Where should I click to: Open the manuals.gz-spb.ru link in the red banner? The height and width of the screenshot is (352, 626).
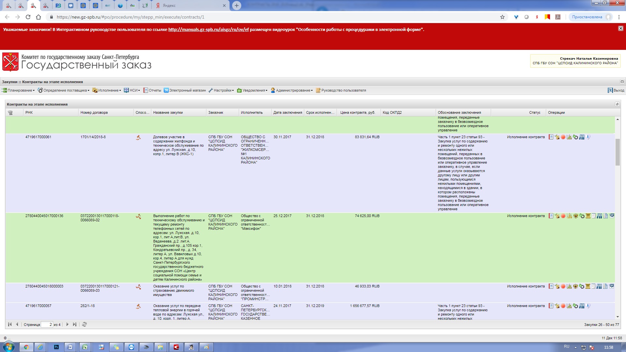coord(208,30)
